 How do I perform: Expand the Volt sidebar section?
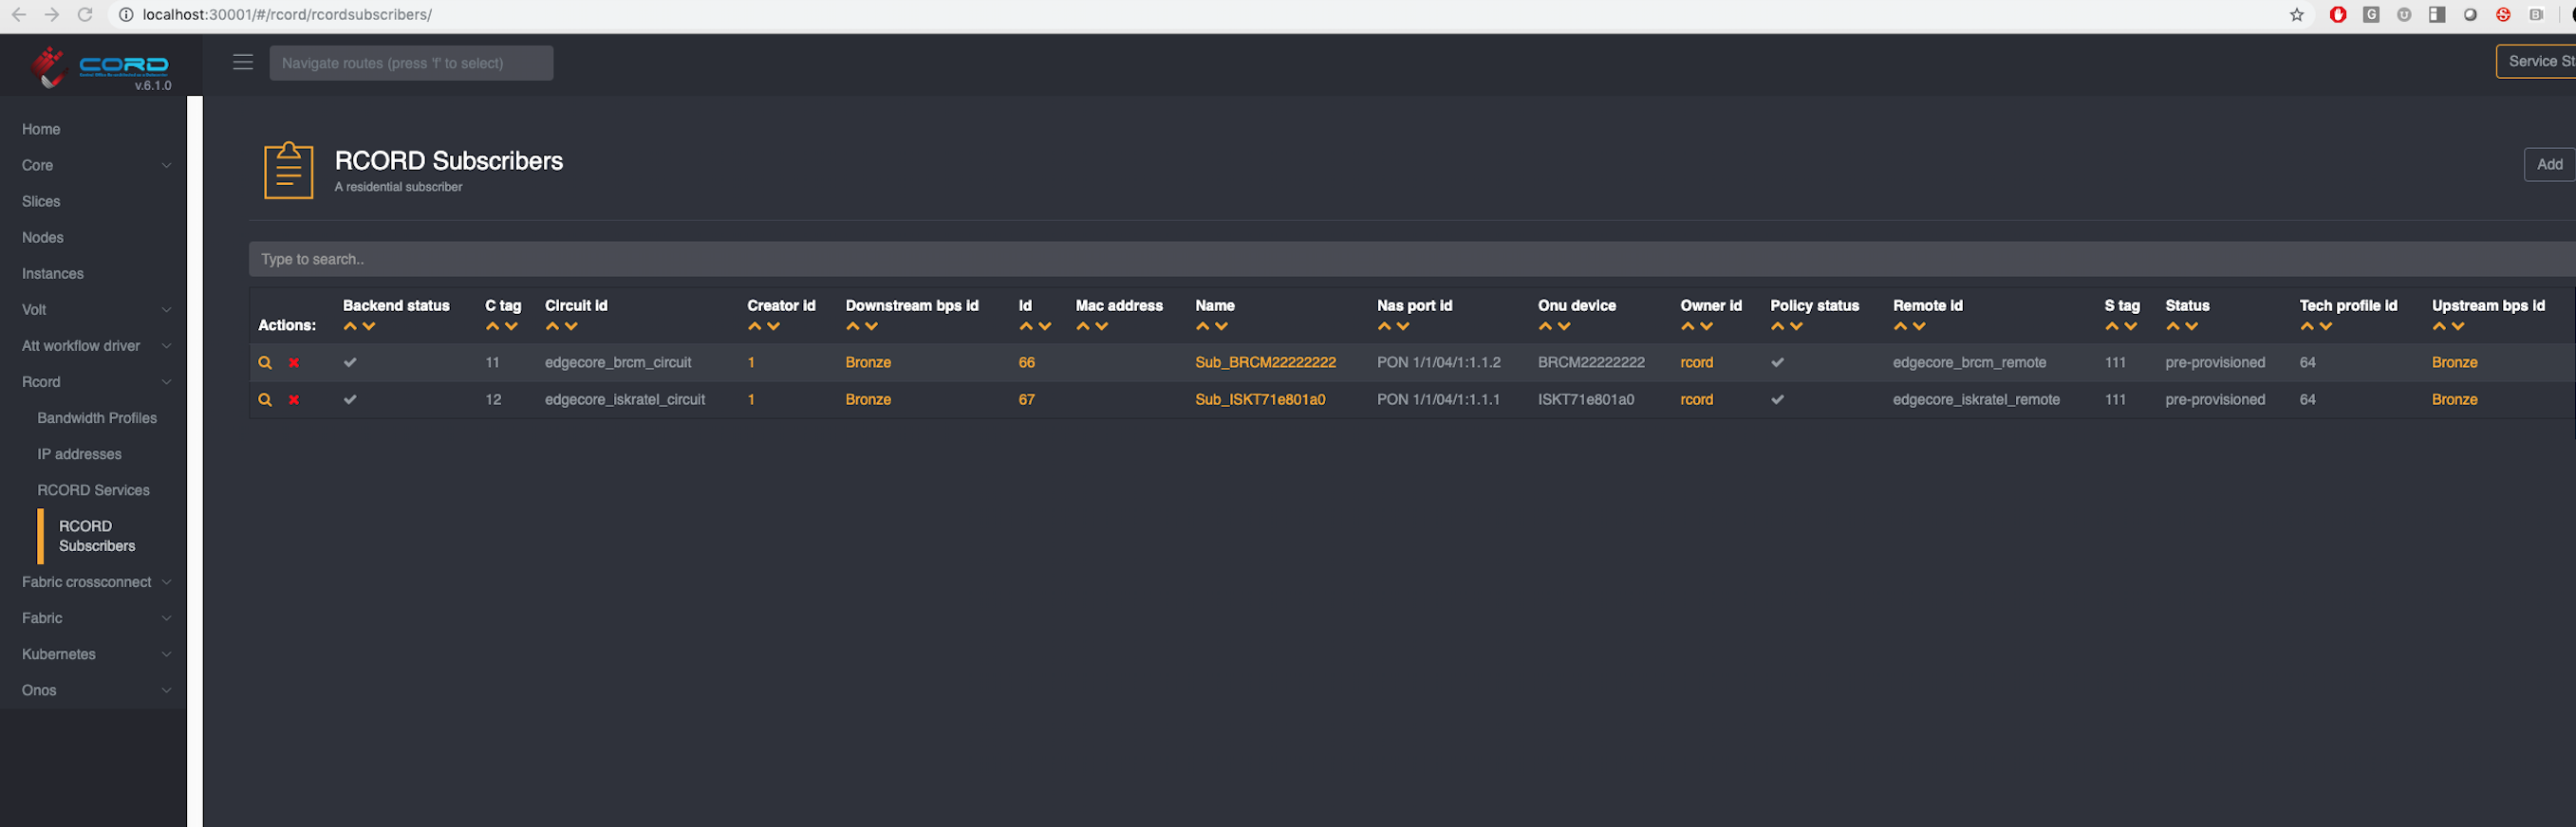coord(95,309)
